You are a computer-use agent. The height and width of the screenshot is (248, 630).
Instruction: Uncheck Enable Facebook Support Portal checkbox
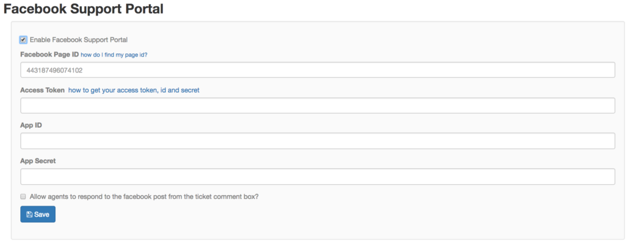click(23, 40)
